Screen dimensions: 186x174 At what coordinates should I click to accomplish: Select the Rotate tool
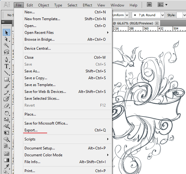(x=7, y=113)
